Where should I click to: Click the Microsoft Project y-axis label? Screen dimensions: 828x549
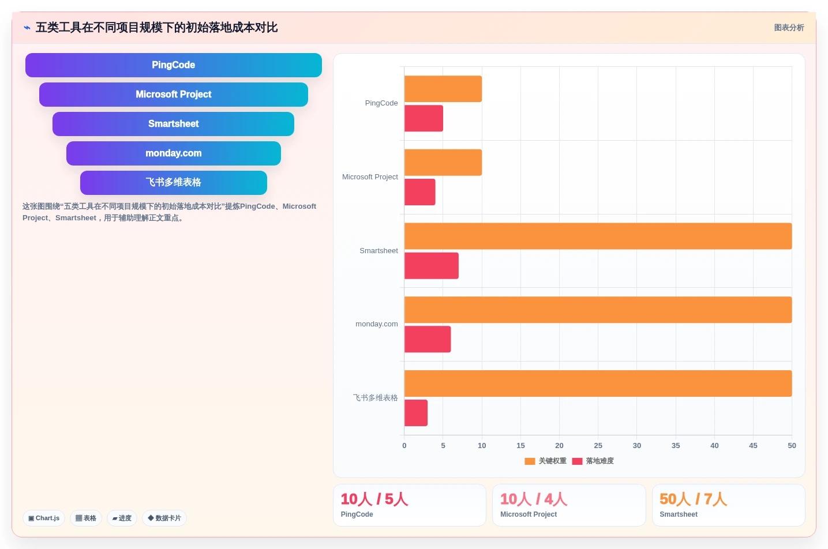[x=370, y=177]
